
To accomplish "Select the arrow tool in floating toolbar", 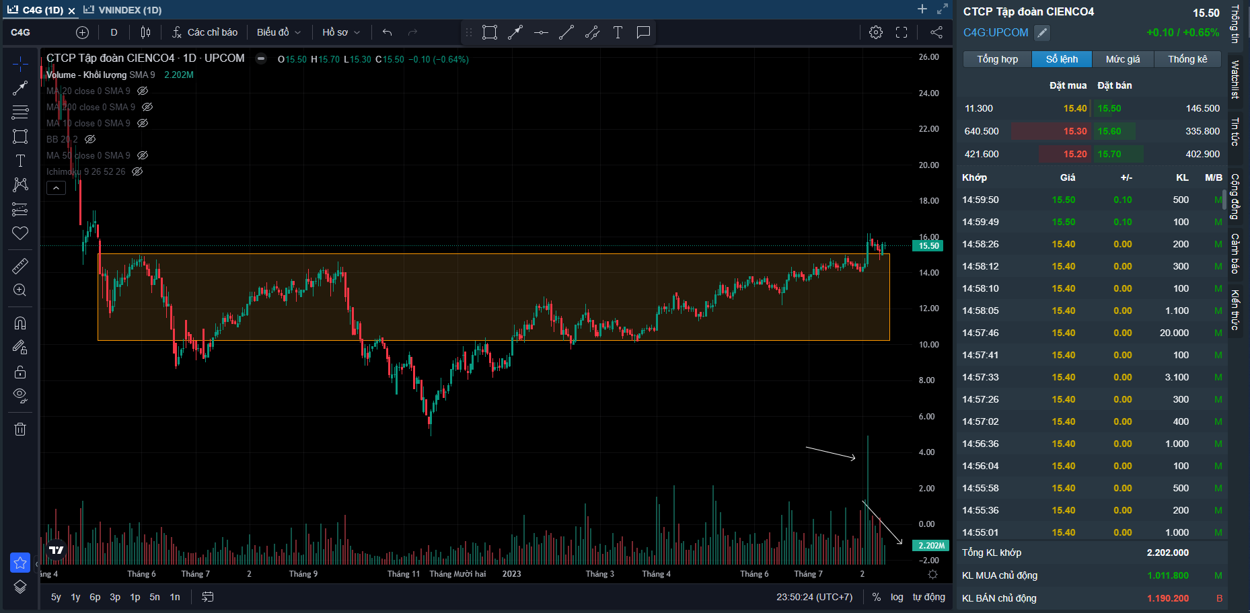I will [x=515, y=32].
